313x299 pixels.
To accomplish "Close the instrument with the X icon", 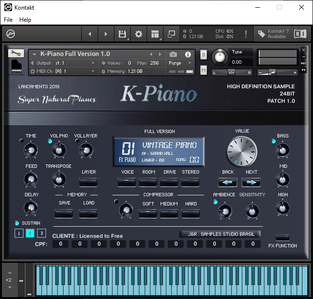I will [303, 50].
